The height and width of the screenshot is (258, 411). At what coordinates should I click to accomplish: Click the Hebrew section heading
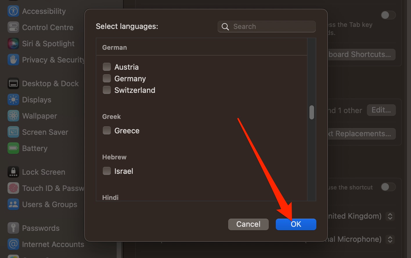coord(114,157)
